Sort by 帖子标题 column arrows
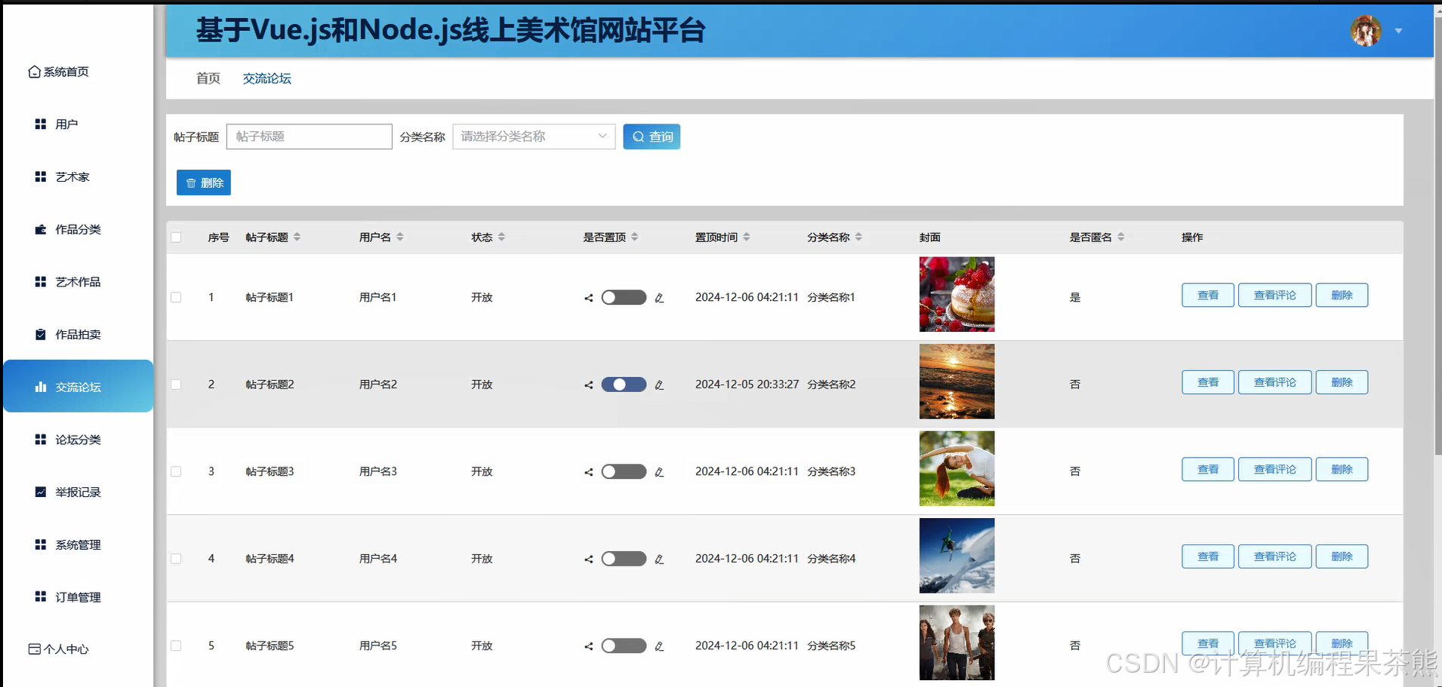The image size is (1442, 687). (297, 237)
